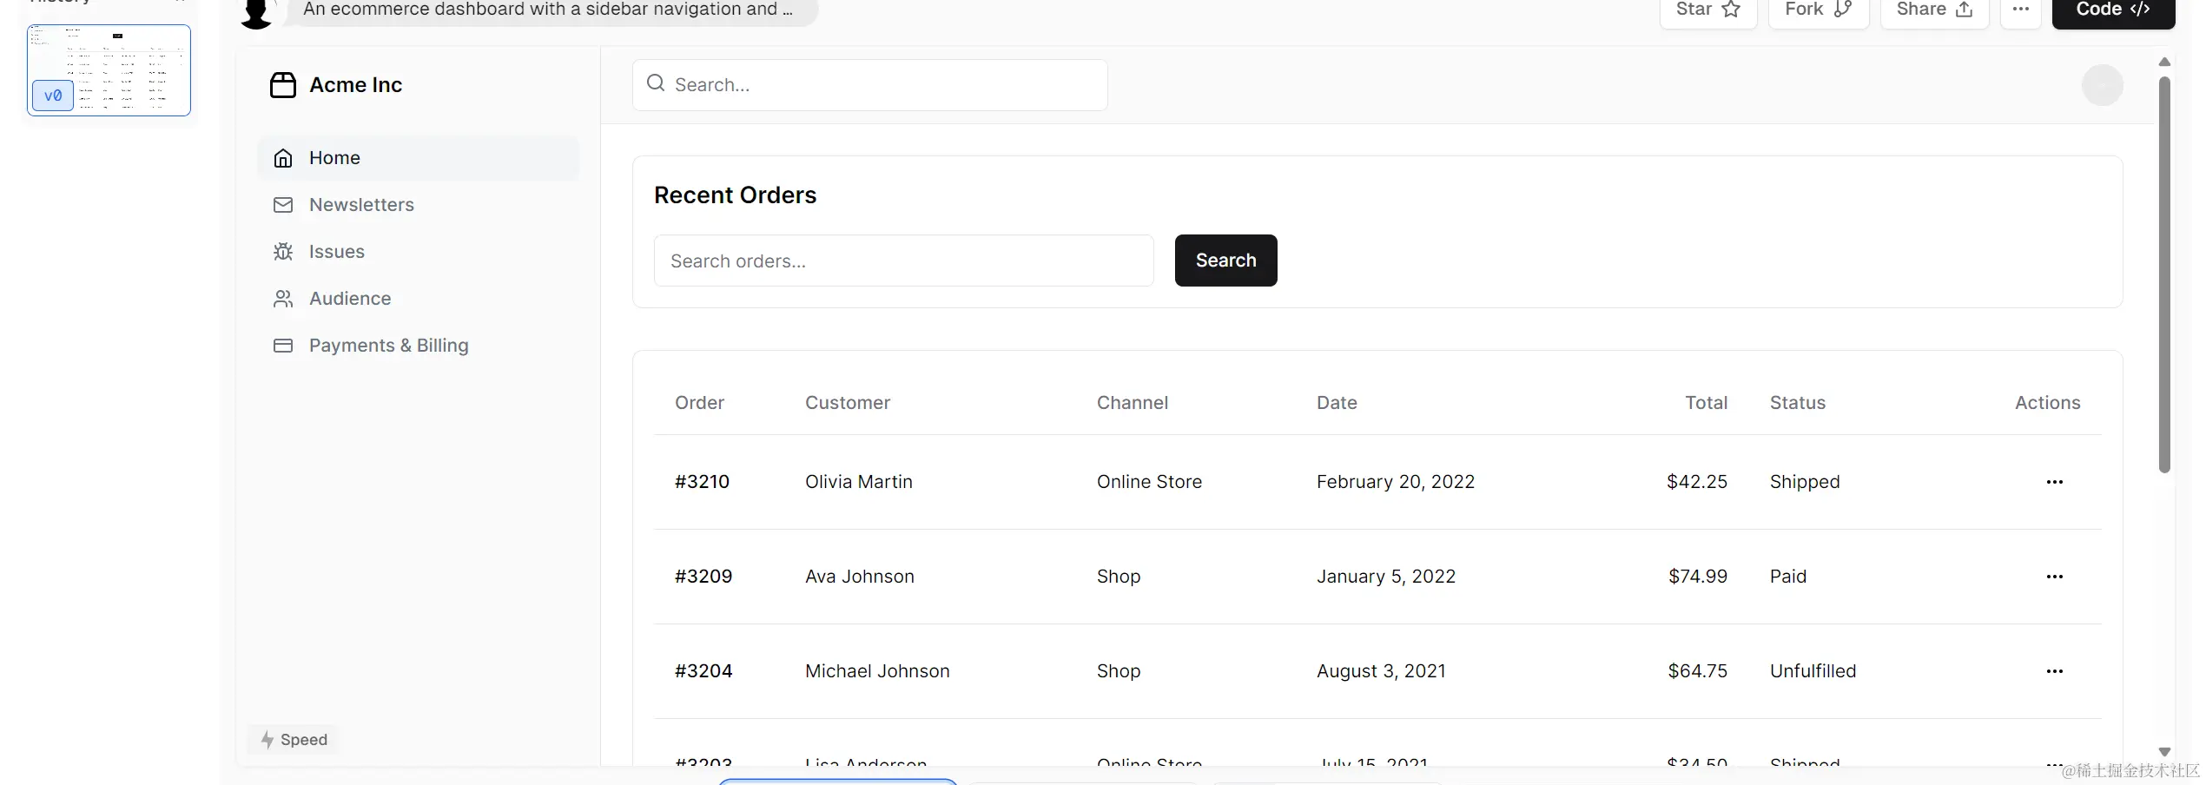
Task: Click total $64.75
Action: pyautogui.click(x=1698, y=671)
